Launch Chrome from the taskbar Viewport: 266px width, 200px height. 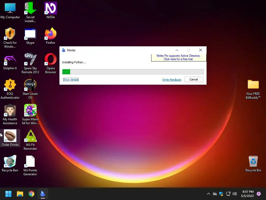(31, 194)
